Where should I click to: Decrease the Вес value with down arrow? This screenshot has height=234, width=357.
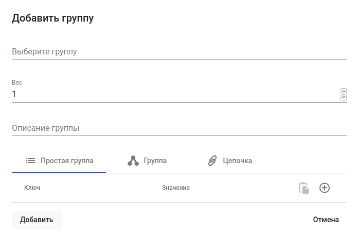tap(344, 98)
